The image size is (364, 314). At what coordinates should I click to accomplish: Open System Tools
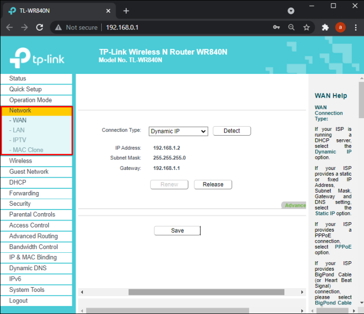[36, 290]
